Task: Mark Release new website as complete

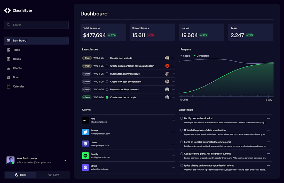Action: point(107,58)
